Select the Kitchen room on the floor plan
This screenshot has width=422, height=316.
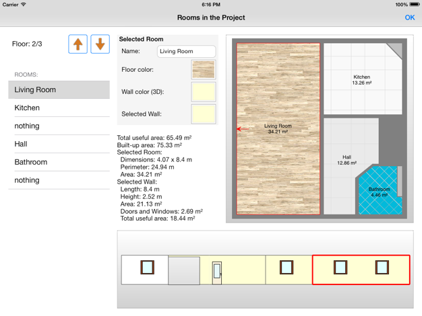pos(361,80)
